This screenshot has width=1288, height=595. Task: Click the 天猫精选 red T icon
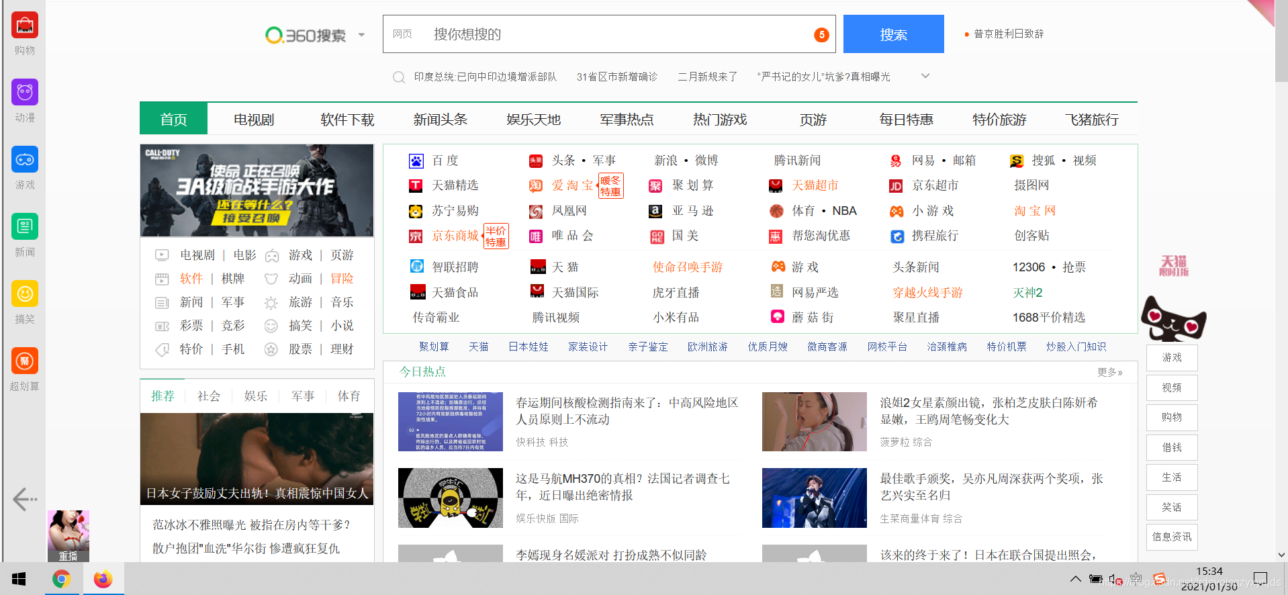pos(416,186)
